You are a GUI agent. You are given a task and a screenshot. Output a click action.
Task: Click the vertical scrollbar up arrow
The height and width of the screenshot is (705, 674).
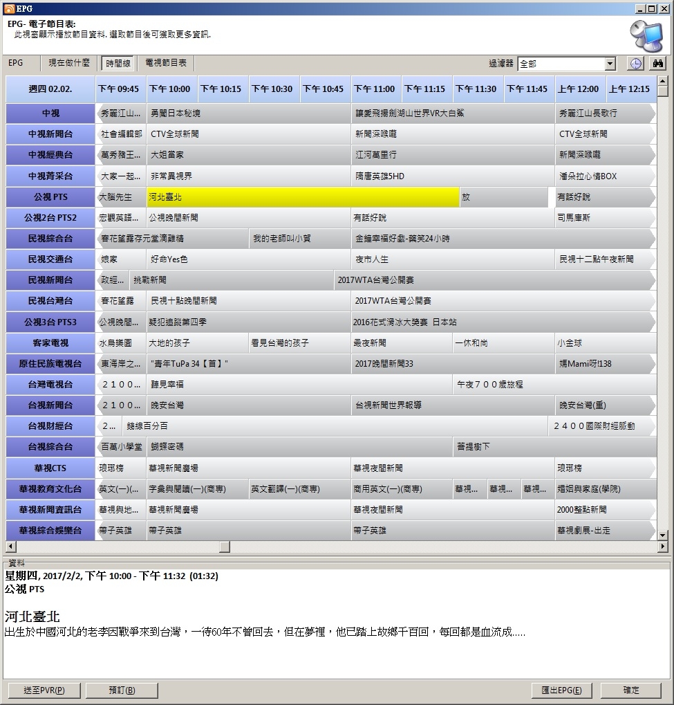click(x=662, y=82)
